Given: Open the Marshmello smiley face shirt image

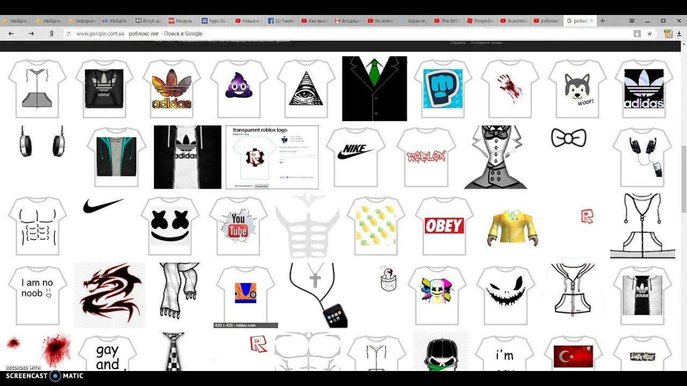Looking at the screenshot, I should 170,226.
